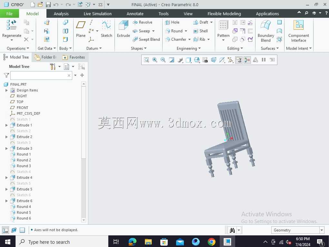The width and height of the screenshot is (329, 247).
Task: Launch Boundary Blend tool
Action: [266, 31]
